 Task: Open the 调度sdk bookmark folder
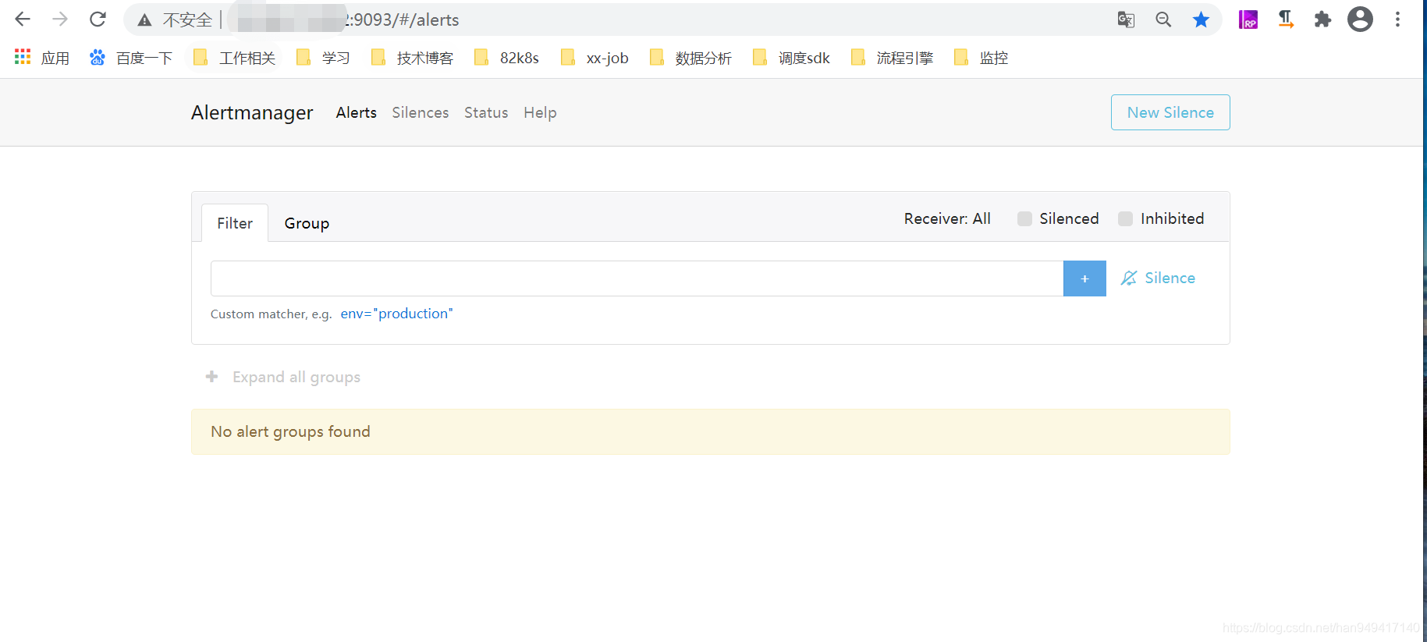pyautogui.click(x=791, y=58)
